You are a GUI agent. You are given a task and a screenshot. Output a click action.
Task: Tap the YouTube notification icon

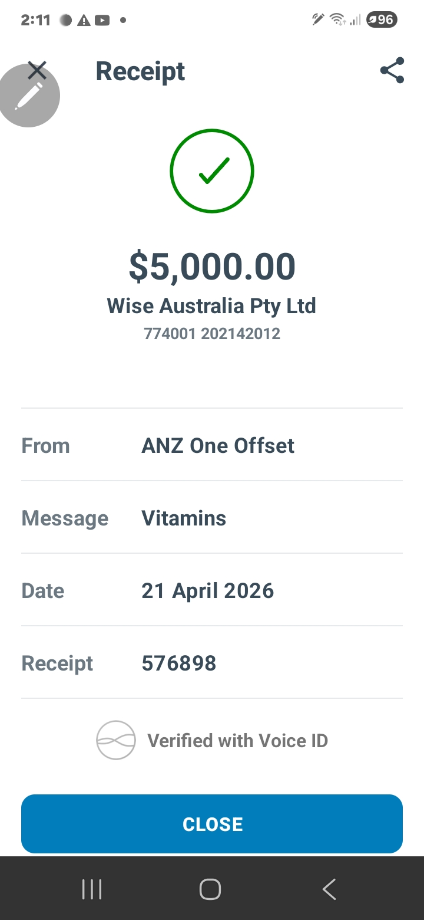(102, 20)
